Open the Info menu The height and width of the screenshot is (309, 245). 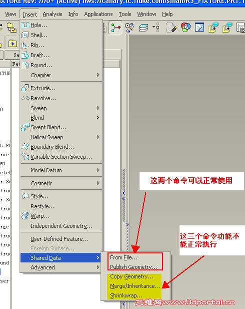tap(73, 14)
